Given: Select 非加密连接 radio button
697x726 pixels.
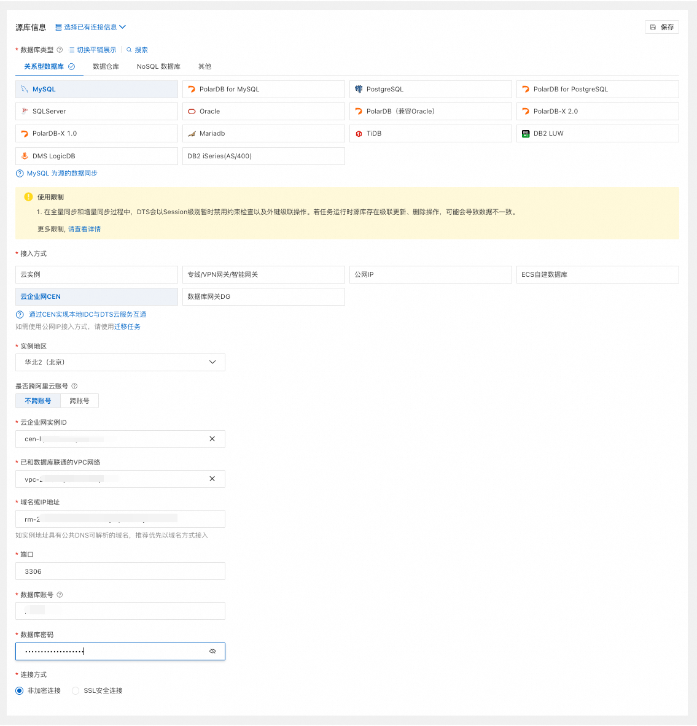Looking at the screenshot, I should (20, 691).
